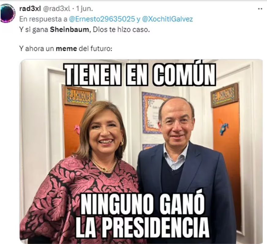Select the bold word "Sheinbaum"
The width and height of the screenshot is (267, 244).
(69, 30)
